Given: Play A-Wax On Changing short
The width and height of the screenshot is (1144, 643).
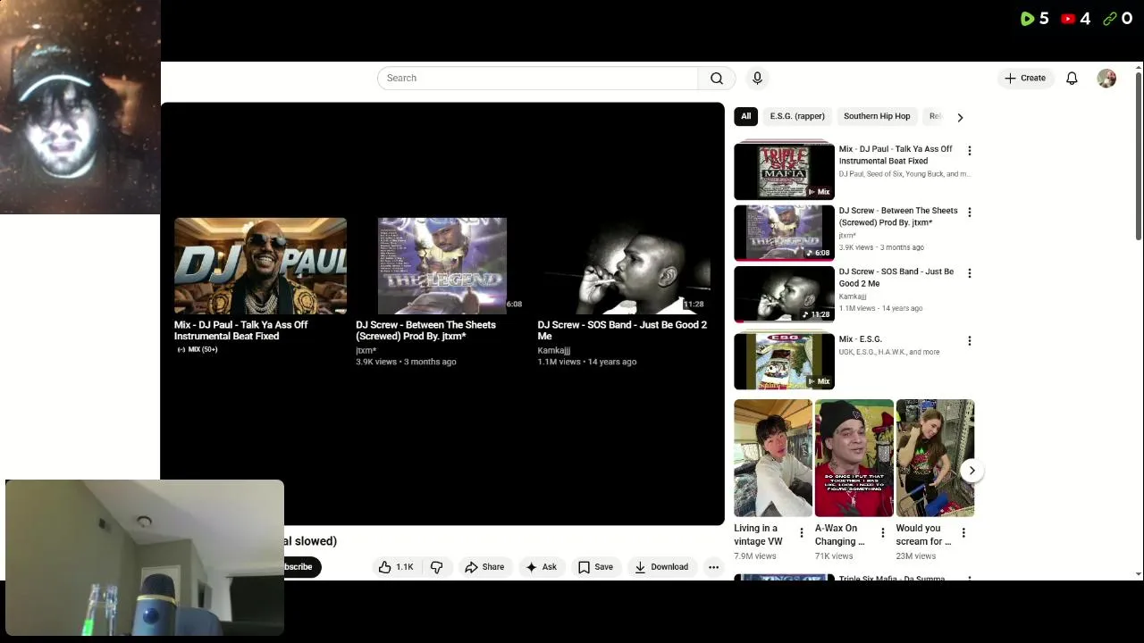Looking at the screenshot, I should (x=854, y=458).
